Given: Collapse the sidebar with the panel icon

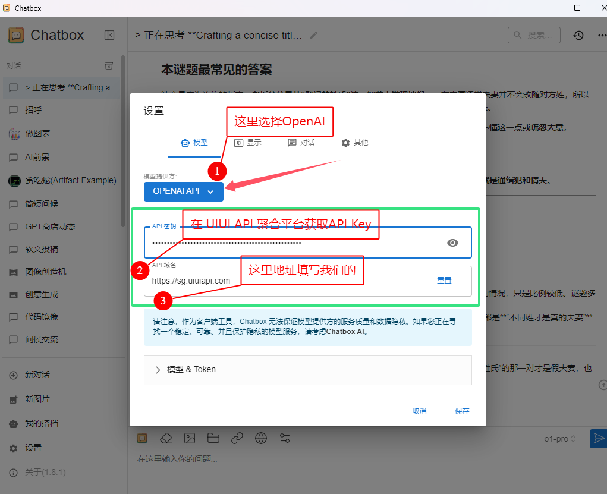Looking at the screenshot, I should (109, 35).
